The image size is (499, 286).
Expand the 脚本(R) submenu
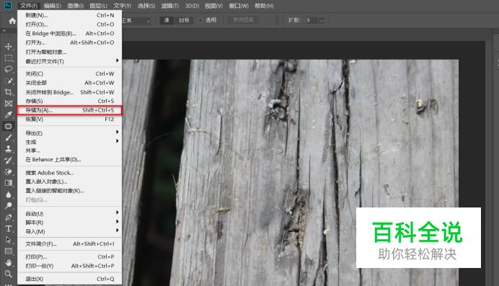point(69,223)
